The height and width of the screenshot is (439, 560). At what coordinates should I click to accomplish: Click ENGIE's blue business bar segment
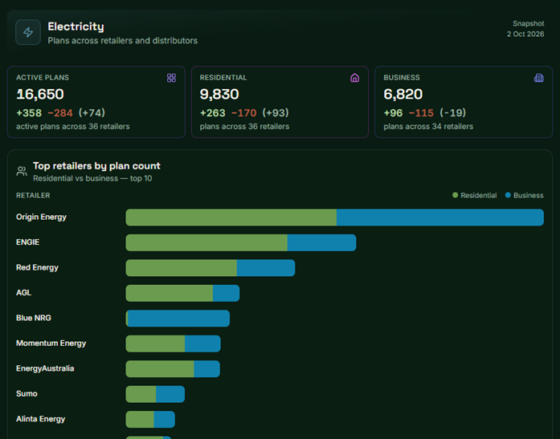322,243
